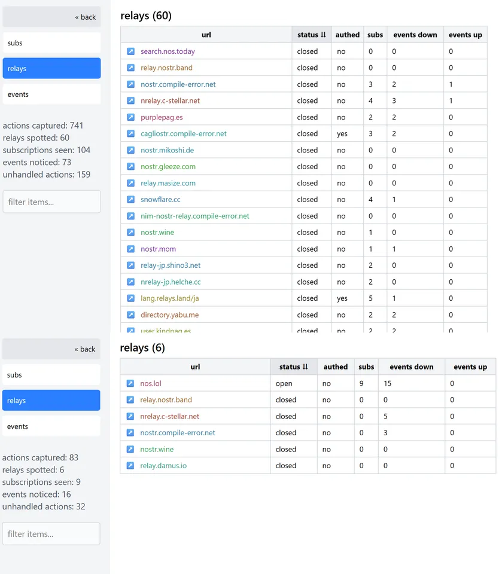The width and height of the screenshot is (502, 574).
Task: Open the link icon beside relay.damus.io
Action: (x=130, y=466)
